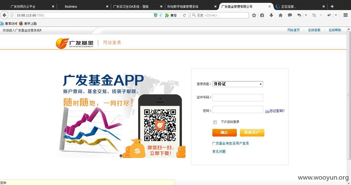Viewport: 351px width, 185px height.
Task: Show site information icon in address bar
Action: 12,15
